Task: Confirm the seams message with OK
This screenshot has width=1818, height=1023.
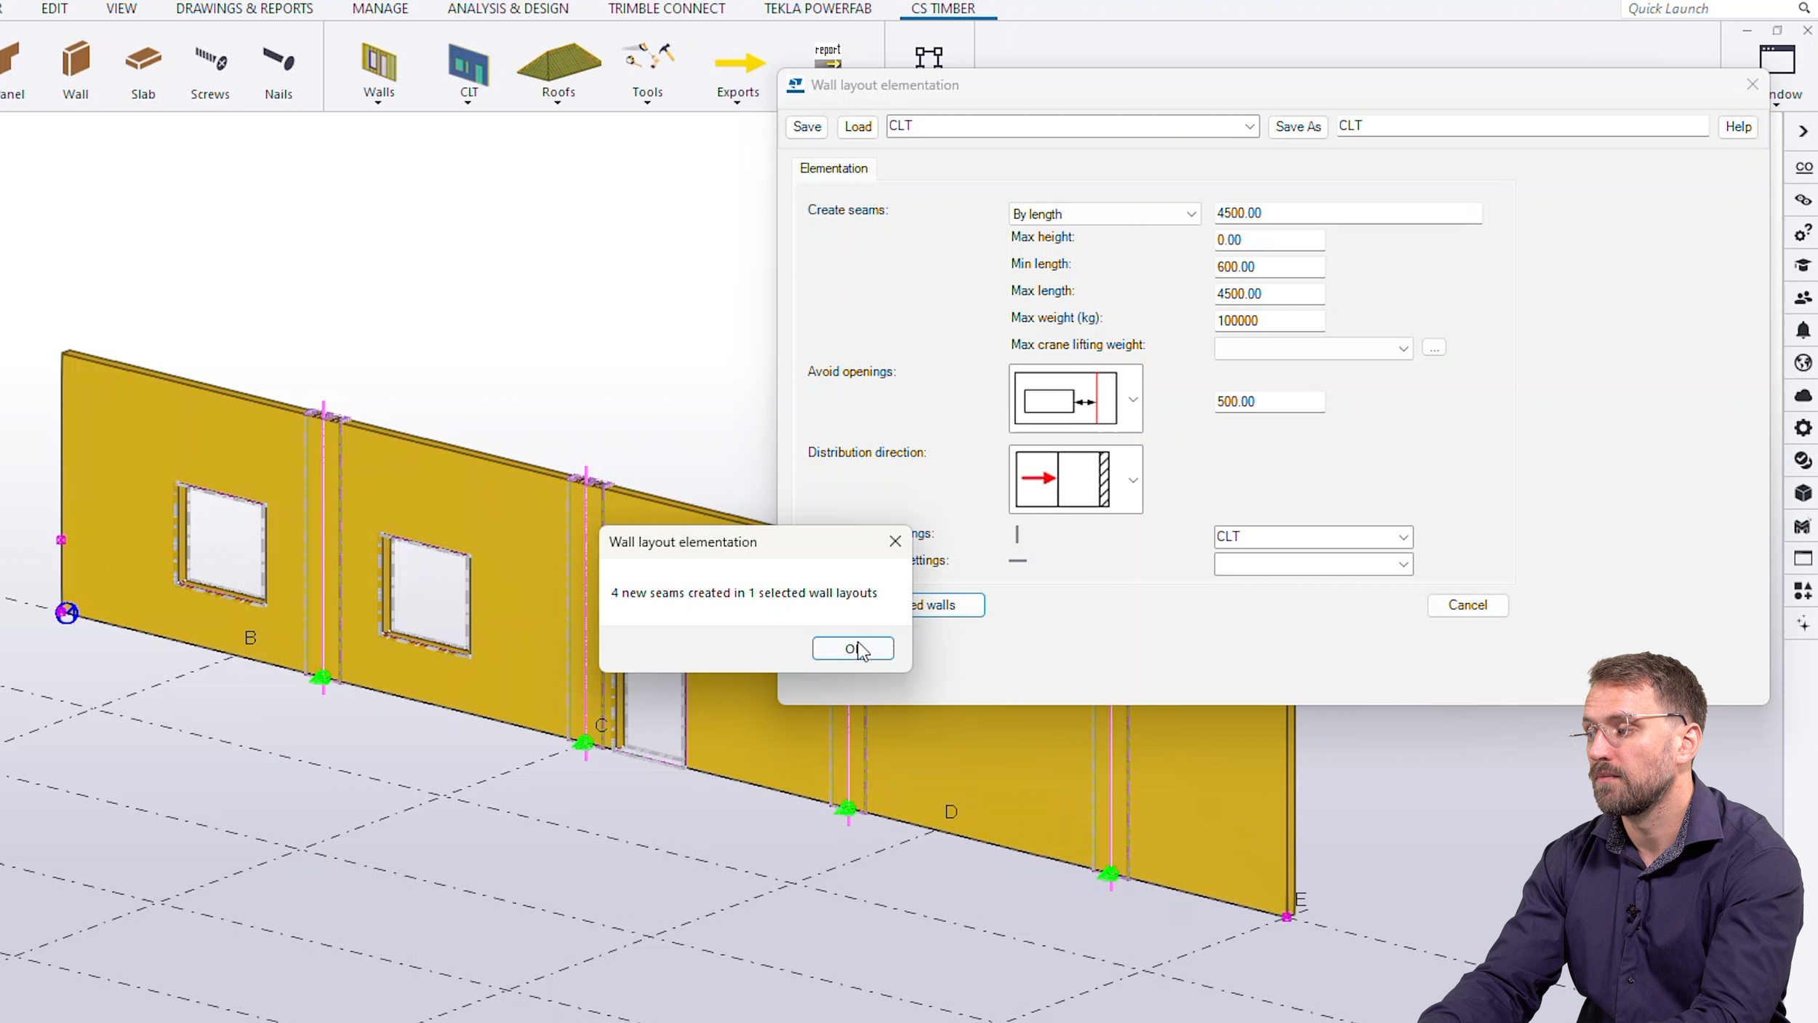Action: click(x=852, y=648)
